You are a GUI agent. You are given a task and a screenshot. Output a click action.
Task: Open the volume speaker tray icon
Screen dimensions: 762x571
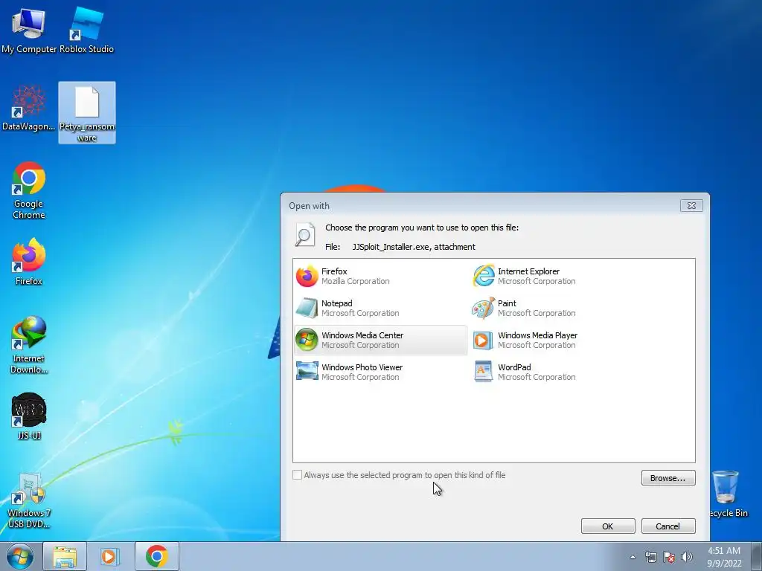tap(687, 557)
